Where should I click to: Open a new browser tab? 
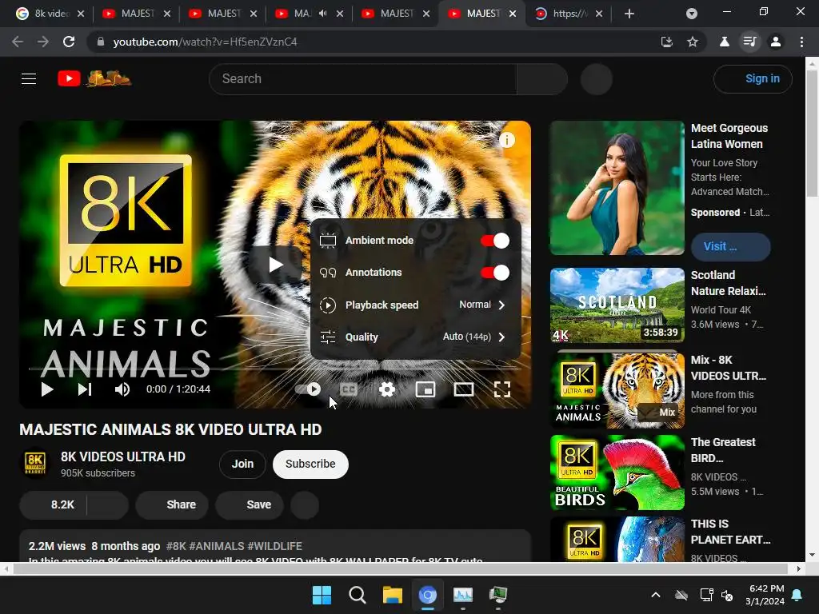(629, 14)
